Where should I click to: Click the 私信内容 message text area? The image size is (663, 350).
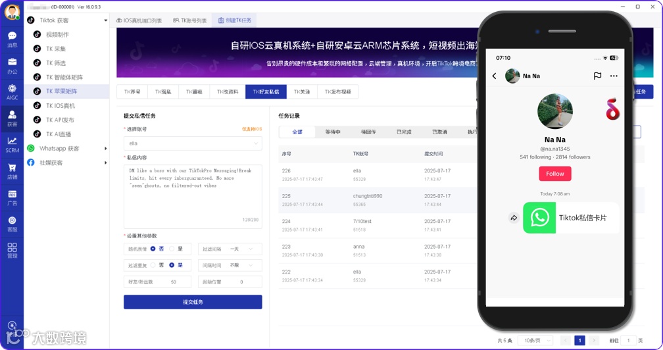pos(193,197)
